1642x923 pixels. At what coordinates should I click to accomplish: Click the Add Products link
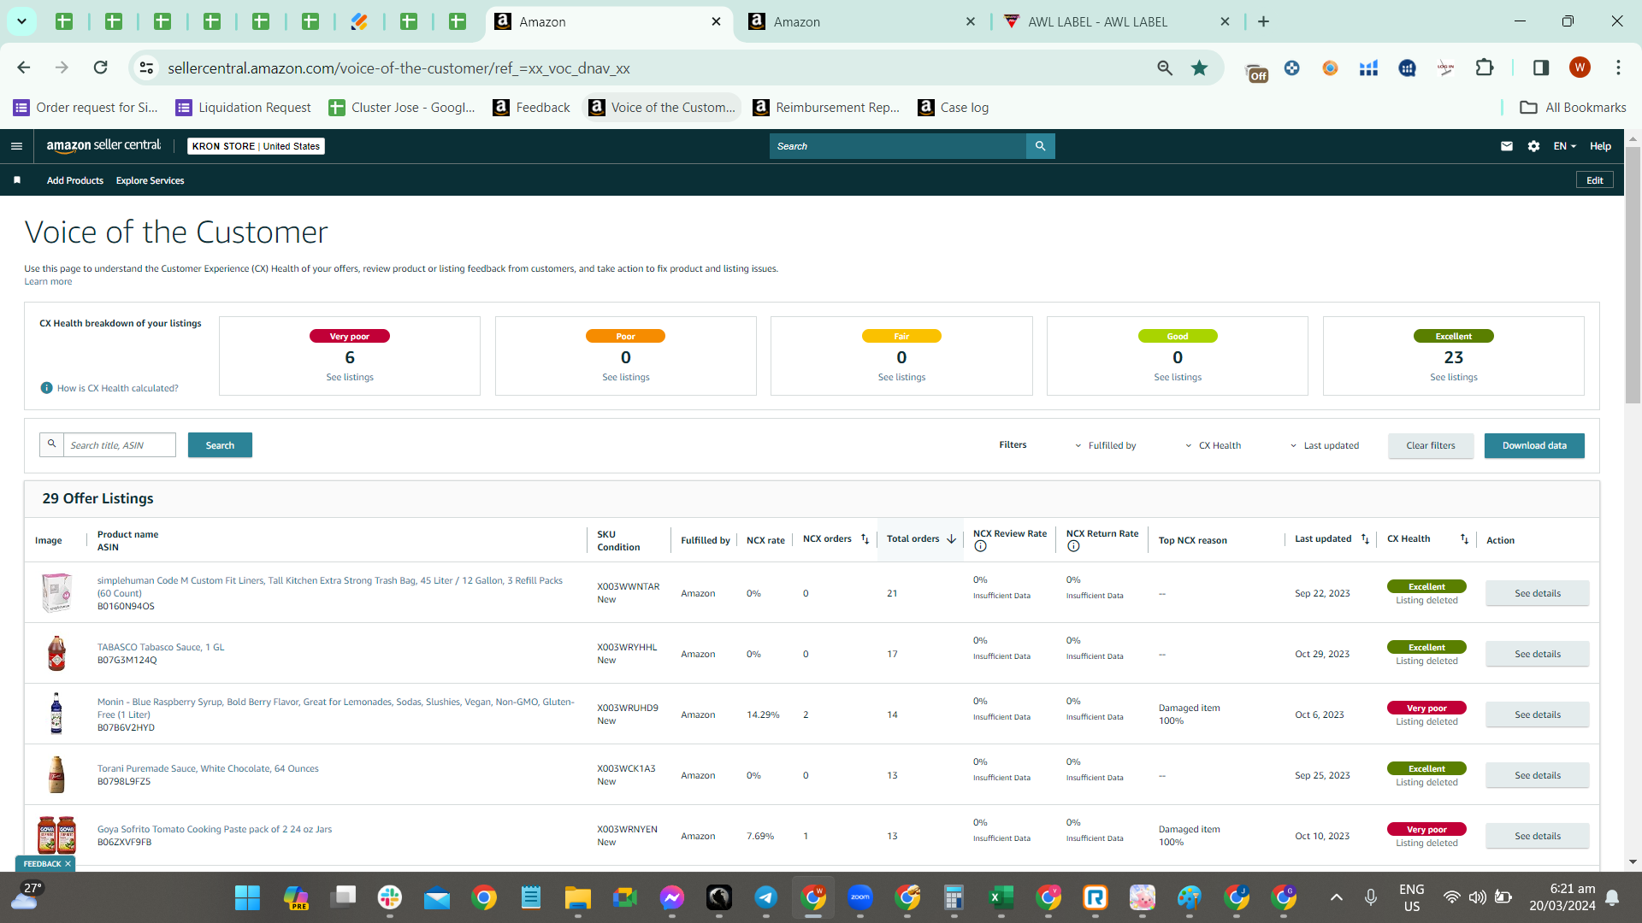(x=75, y=180)
